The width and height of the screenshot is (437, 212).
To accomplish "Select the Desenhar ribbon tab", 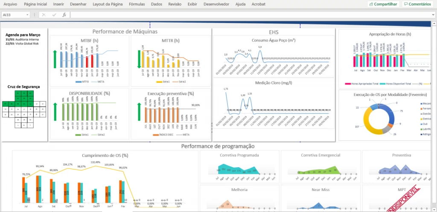I will click(x=78, y=4).
